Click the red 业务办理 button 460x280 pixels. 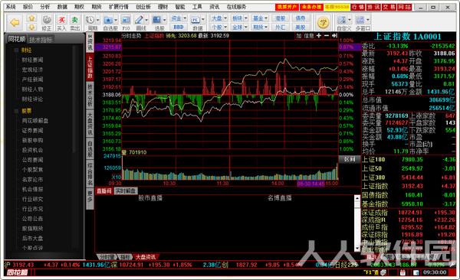[x=311, y=7]
